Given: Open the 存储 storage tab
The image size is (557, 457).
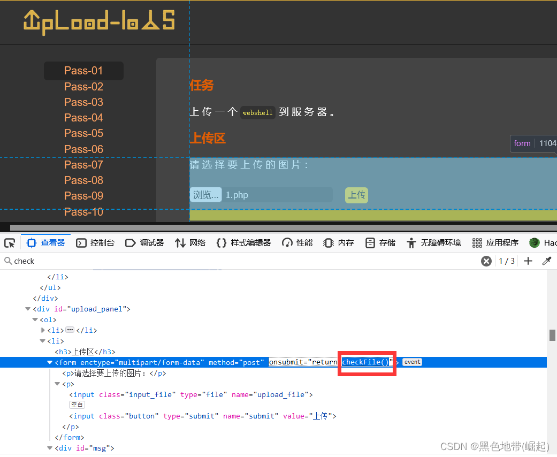Looking at the screenshot, I should coord(380,243).
